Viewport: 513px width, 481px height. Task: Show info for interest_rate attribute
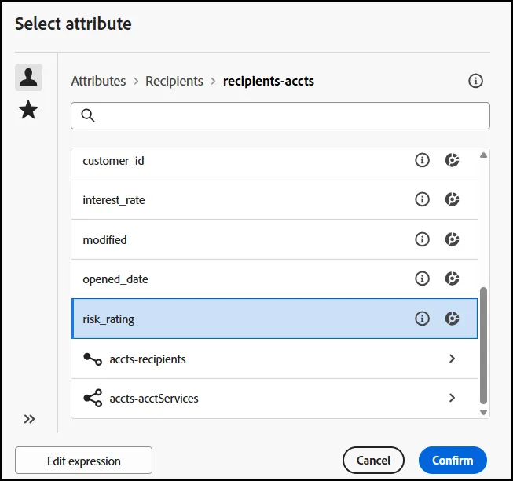coord(422,199)
